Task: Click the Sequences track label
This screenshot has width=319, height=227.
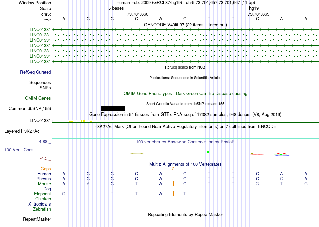Action: (40, 82)
